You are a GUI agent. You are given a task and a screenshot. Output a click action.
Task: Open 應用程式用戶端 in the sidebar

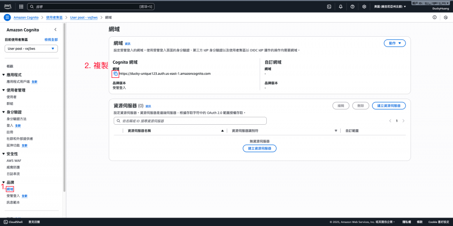(18, 82)
